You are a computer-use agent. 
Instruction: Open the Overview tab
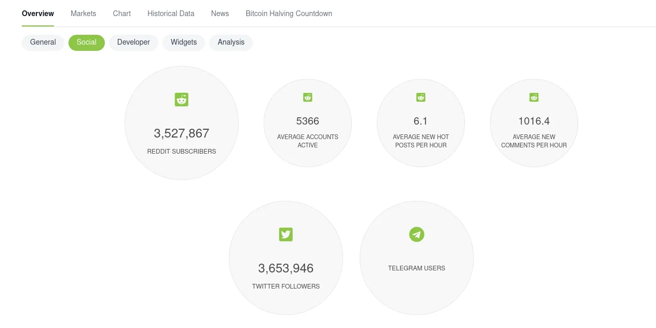[x=38, y=13]
